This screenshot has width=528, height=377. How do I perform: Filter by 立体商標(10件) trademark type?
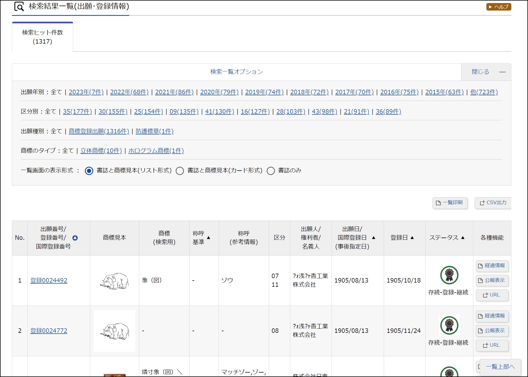click(x=101, y=151)
